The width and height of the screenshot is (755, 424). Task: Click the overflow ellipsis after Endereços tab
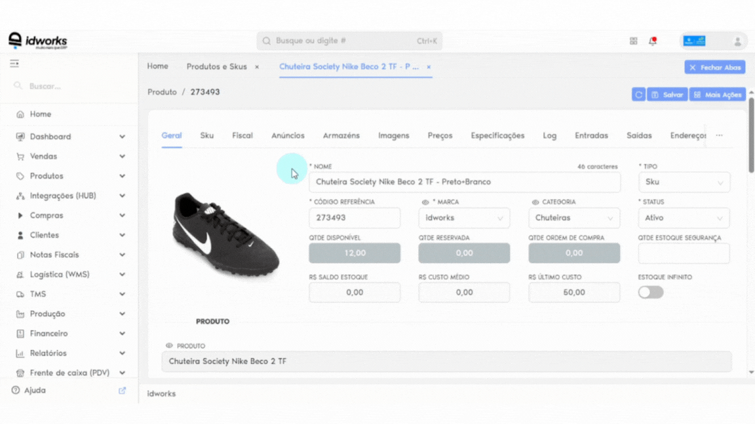click(x=719, y=135)
